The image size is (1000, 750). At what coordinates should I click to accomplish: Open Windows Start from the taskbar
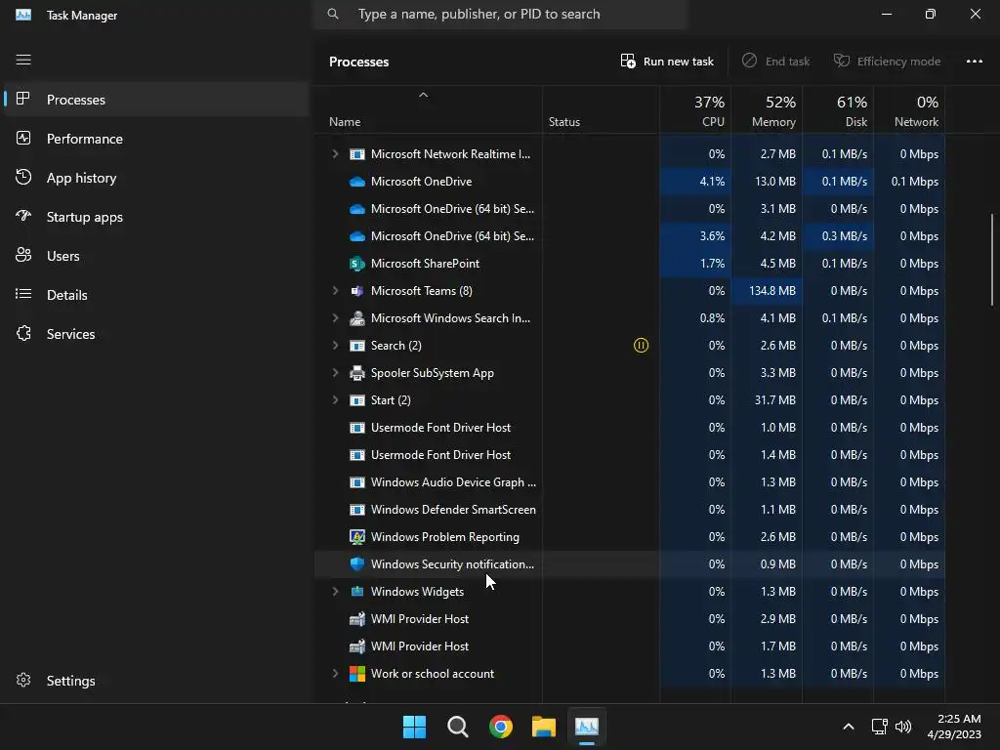click(414, 727)
